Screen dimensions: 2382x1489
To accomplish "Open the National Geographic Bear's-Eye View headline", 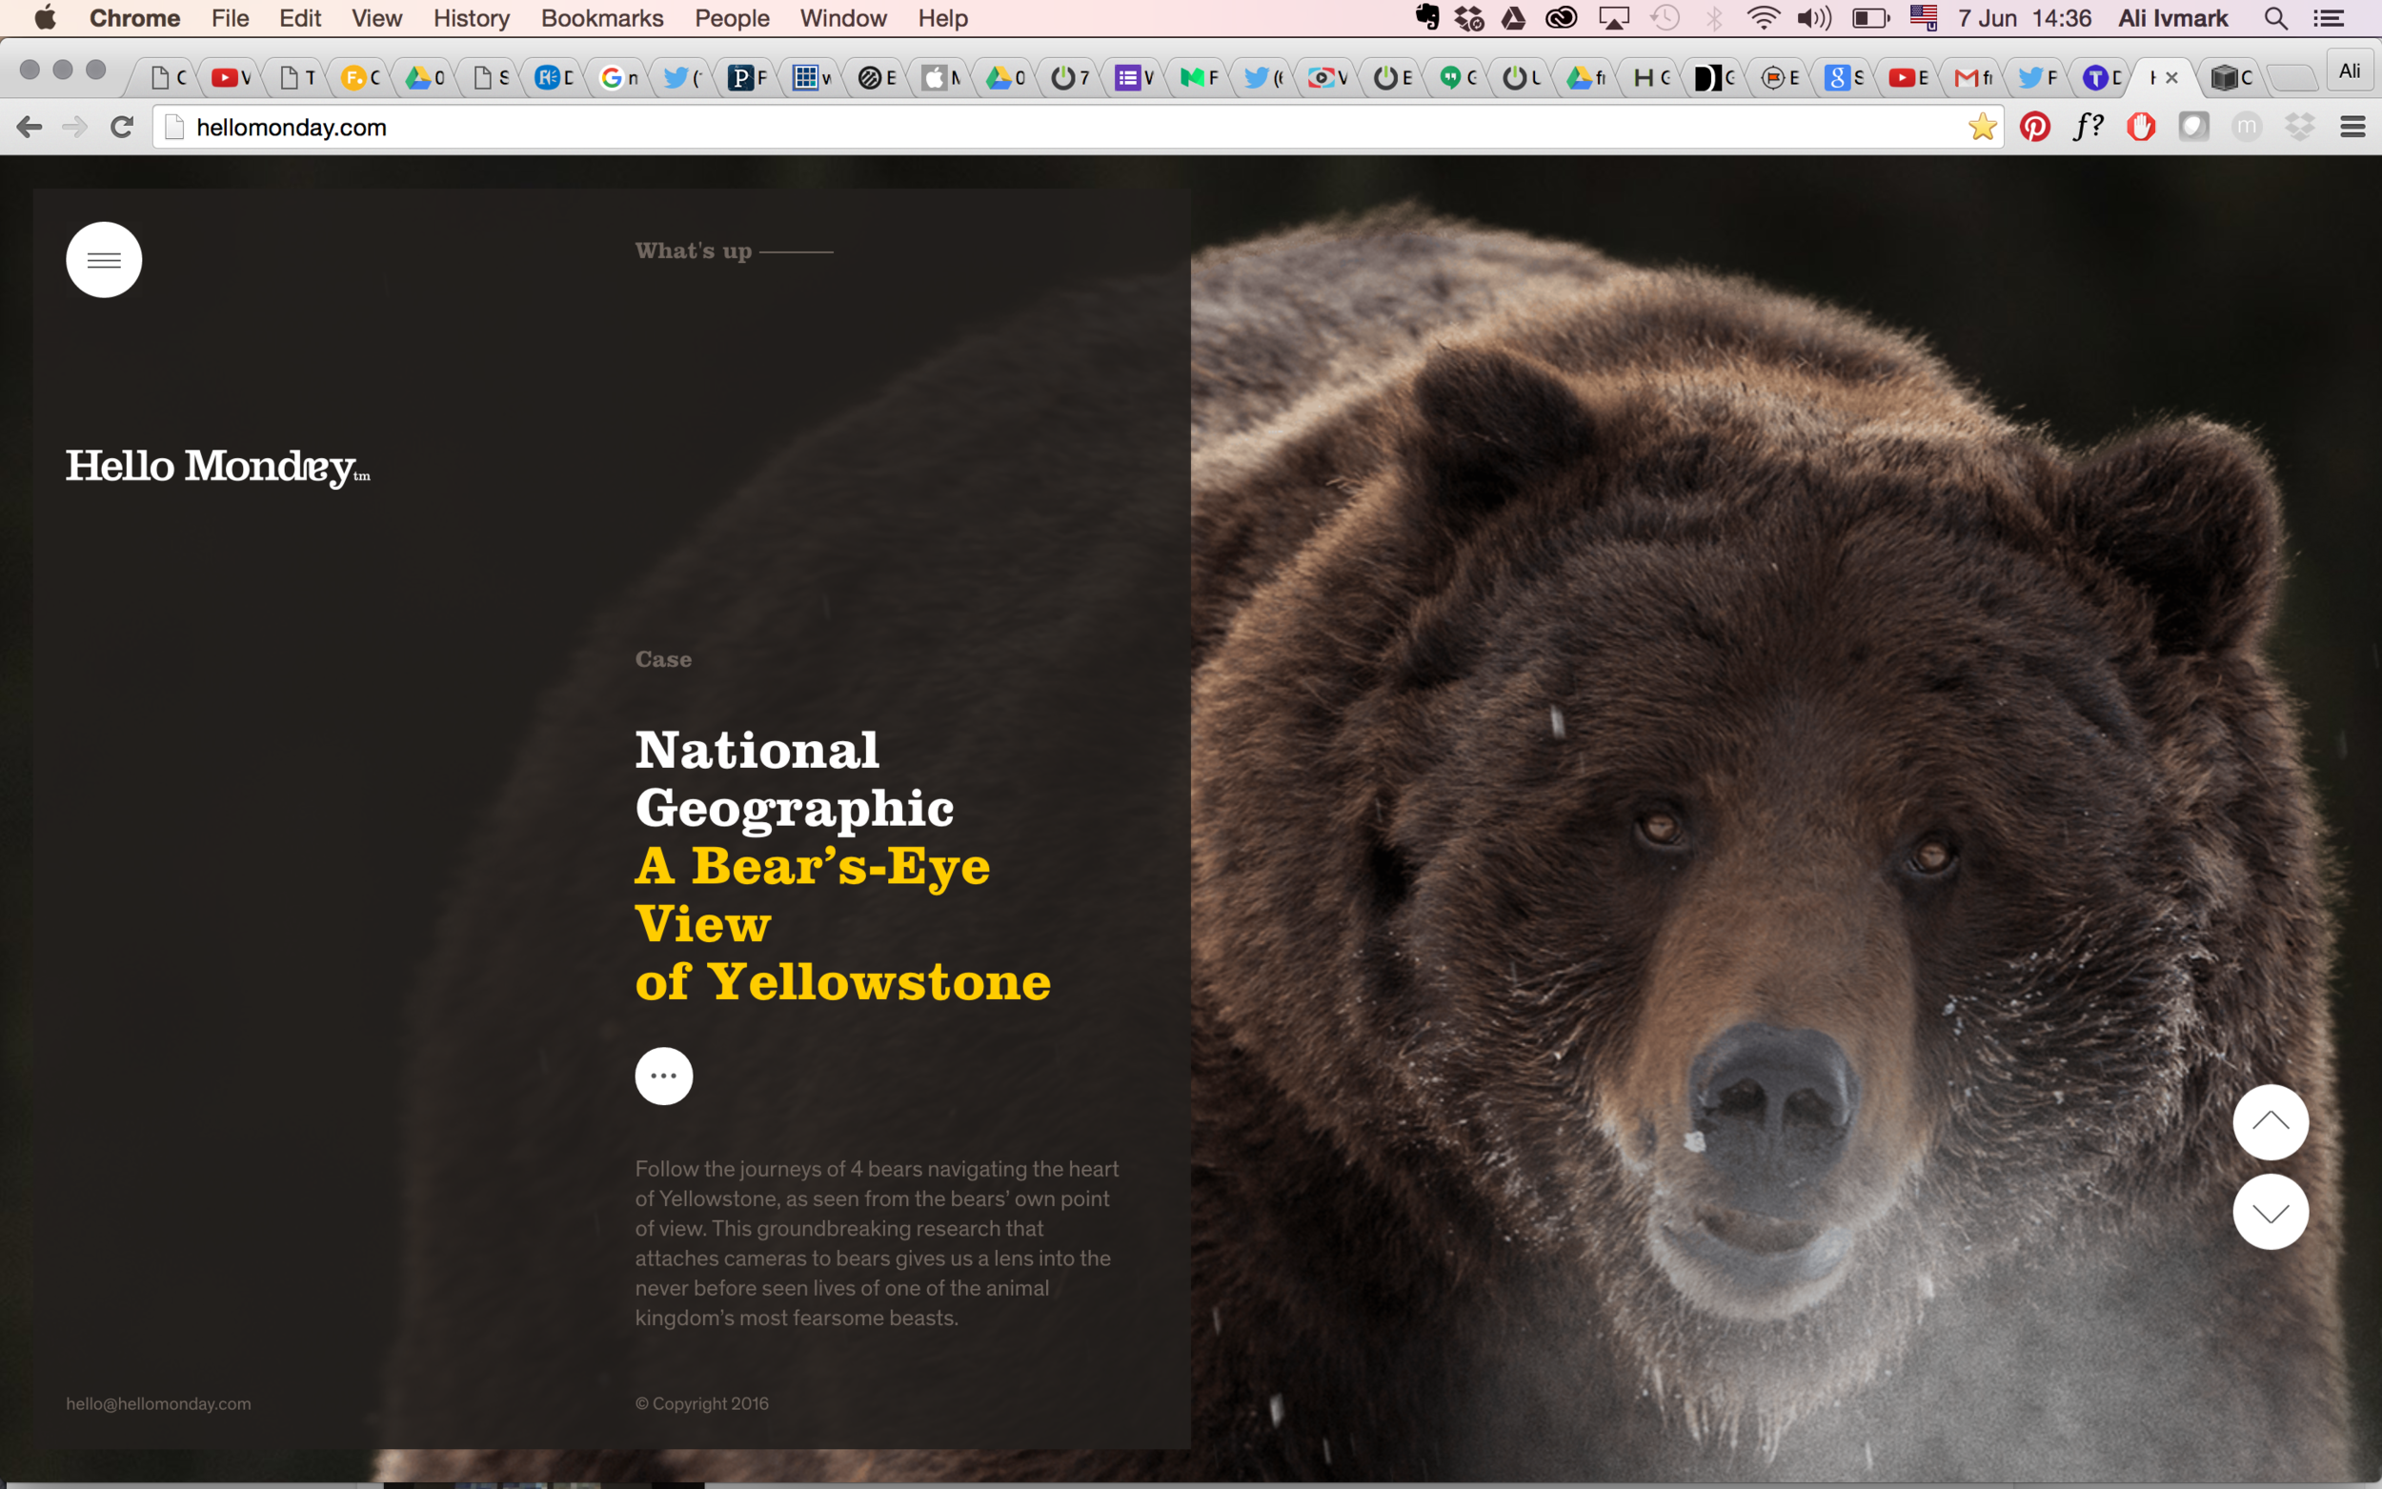I will pyautogui.click(x=842, y=865).
